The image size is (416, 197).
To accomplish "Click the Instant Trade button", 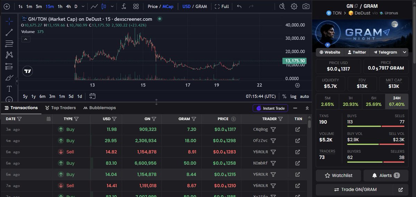I will [x=270, y=108].
